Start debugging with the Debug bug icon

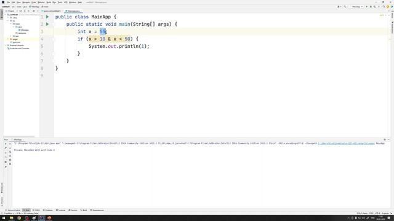pos(371,7)
